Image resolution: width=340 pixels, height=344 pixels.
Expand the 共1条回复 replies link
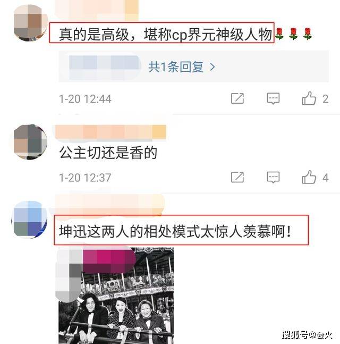176,67
